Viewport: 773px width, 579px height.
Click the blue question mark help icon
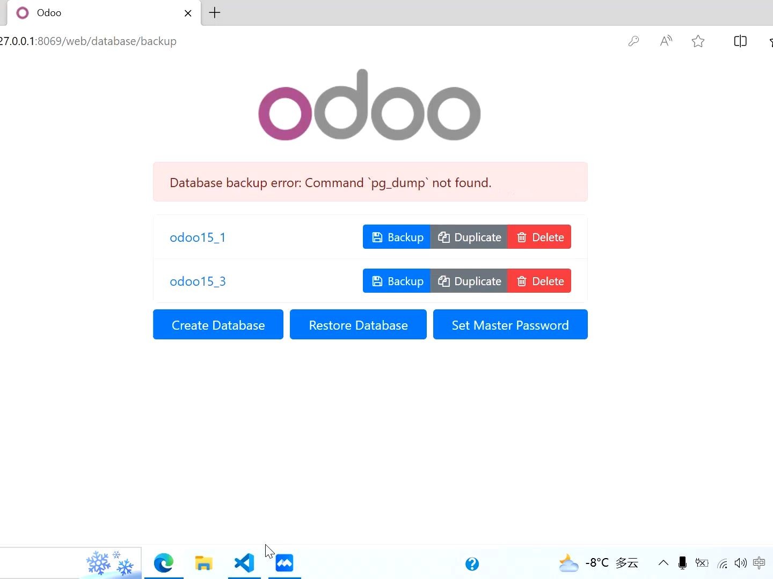(x=472, y=564)
